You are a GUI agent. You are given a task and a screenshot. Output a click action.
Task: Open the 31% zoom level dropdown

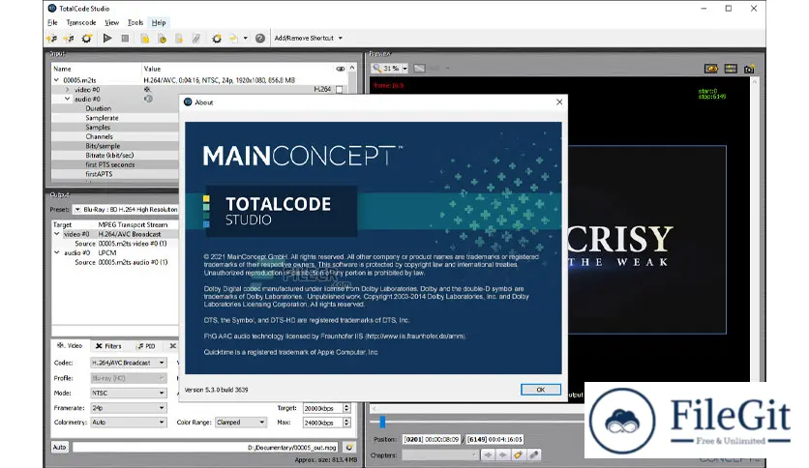click(405, 68)
